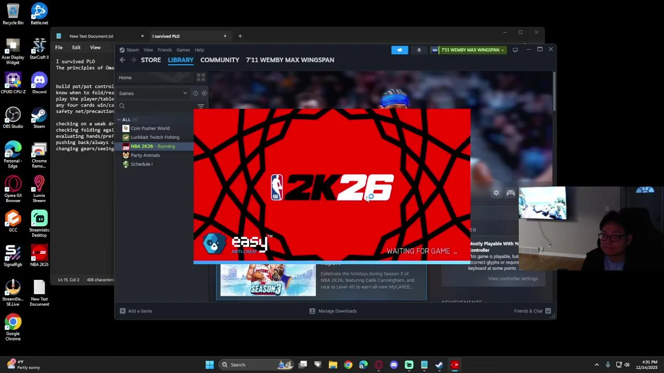The height and width of the screenshot is (373, 664).
Task: Select LurkBait Twitch Fishing game
Action: pos(155,137)
